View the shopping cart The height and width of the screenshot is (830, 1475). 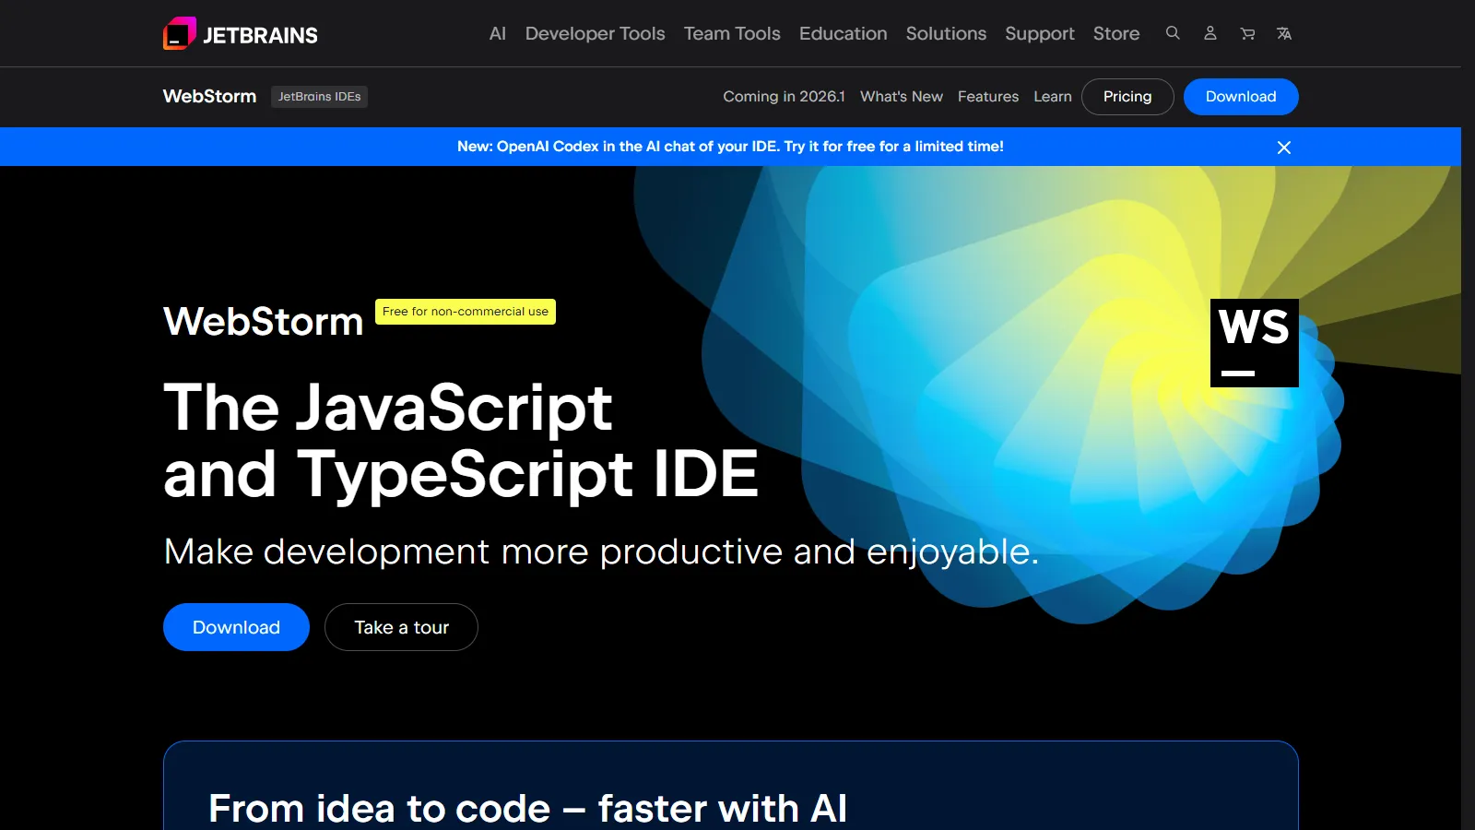click(1247, 33)
